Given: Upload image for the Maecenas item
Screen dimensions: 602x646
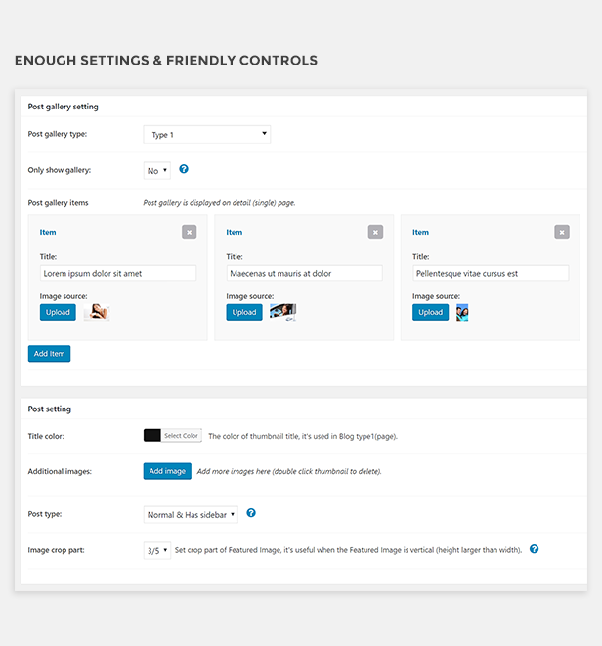Looking at the screenshot, I should [x=244, y=312].
